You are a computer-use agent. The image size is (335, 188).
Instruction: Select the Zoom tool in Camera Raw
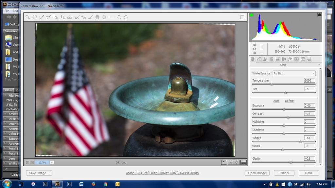pos(28,17)
